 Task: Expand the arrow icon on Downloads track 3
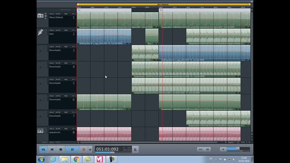point(40,51)
